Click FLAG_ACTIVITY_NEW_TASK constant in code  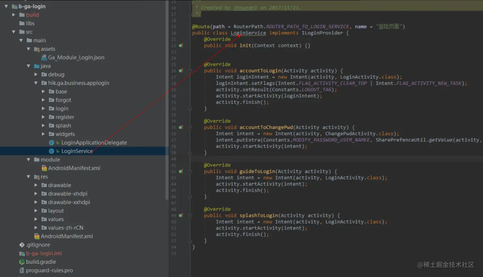pos(429,83)
